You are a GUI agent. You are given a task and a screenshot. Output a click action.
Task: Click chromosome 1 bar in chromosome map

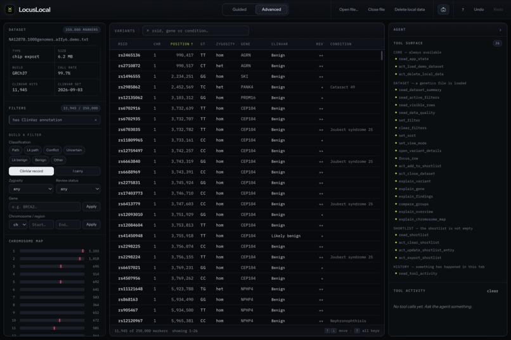click(52, 251)
